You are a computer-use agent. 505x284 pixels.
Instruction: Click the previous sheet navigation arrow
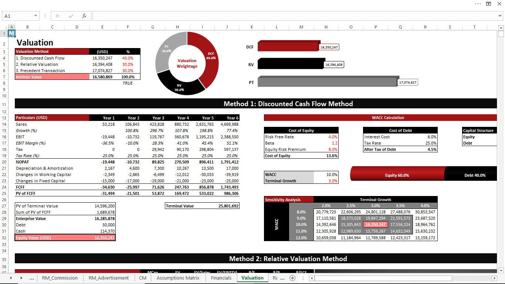pos(11,278)
